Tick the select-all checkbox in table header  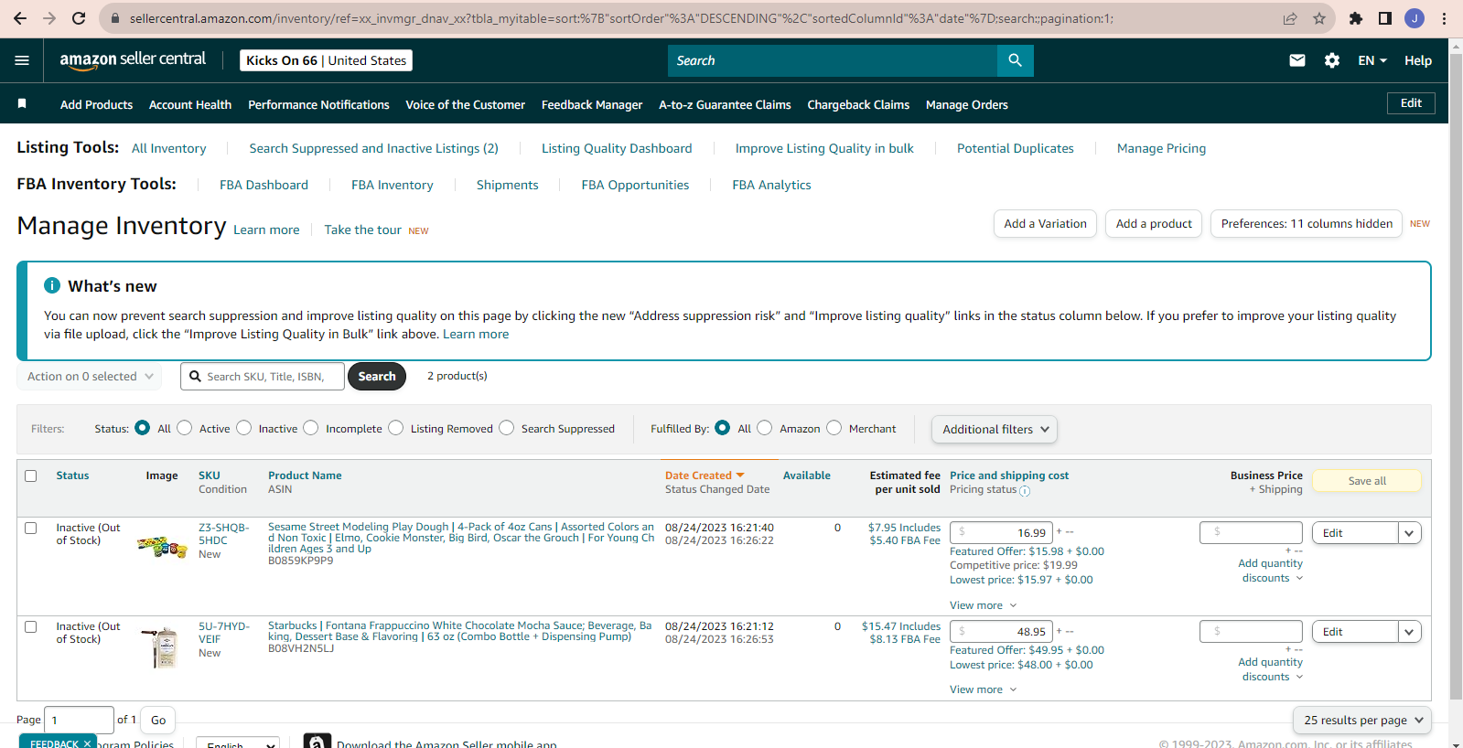[x=31, y=476]
